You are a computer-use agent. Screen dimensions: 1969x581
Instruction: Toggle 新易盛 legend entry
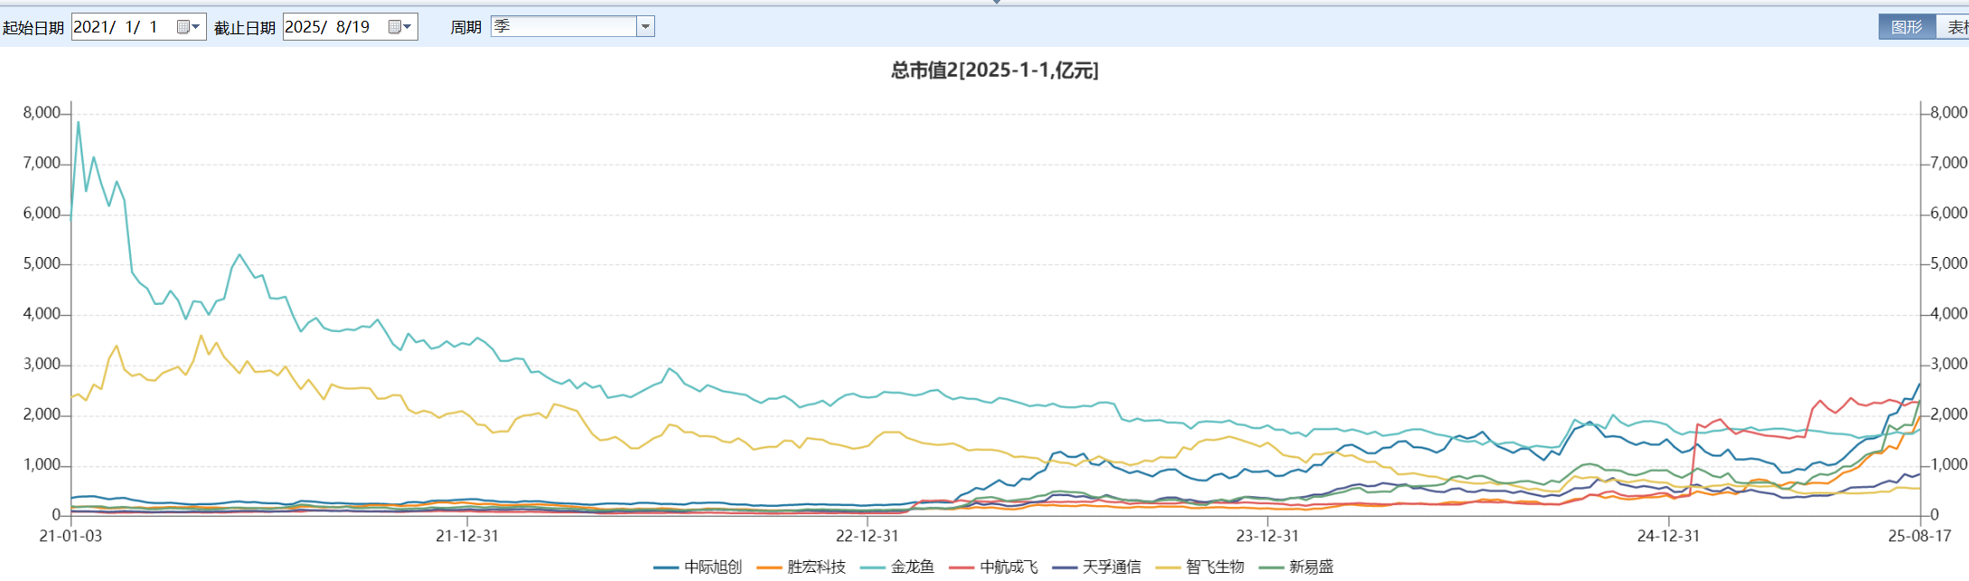click(x=1311, y=567)
